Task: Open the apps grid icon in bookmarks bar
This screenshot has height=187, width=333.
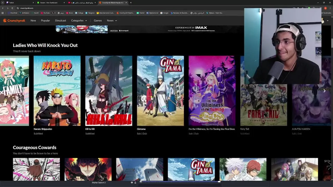Action: pos(3,13)
